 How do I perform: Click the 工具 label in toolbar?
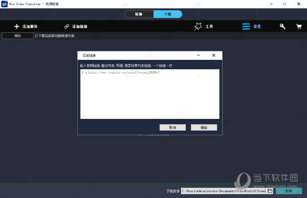point(209,27)
